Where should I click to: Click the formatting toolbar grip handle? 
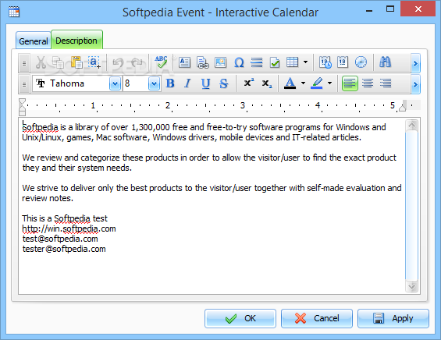(x=24, y=84)
